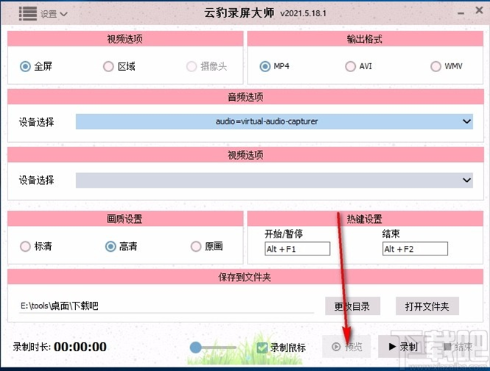
Task: Choose WMV output format
Action: tap(447, 66)
